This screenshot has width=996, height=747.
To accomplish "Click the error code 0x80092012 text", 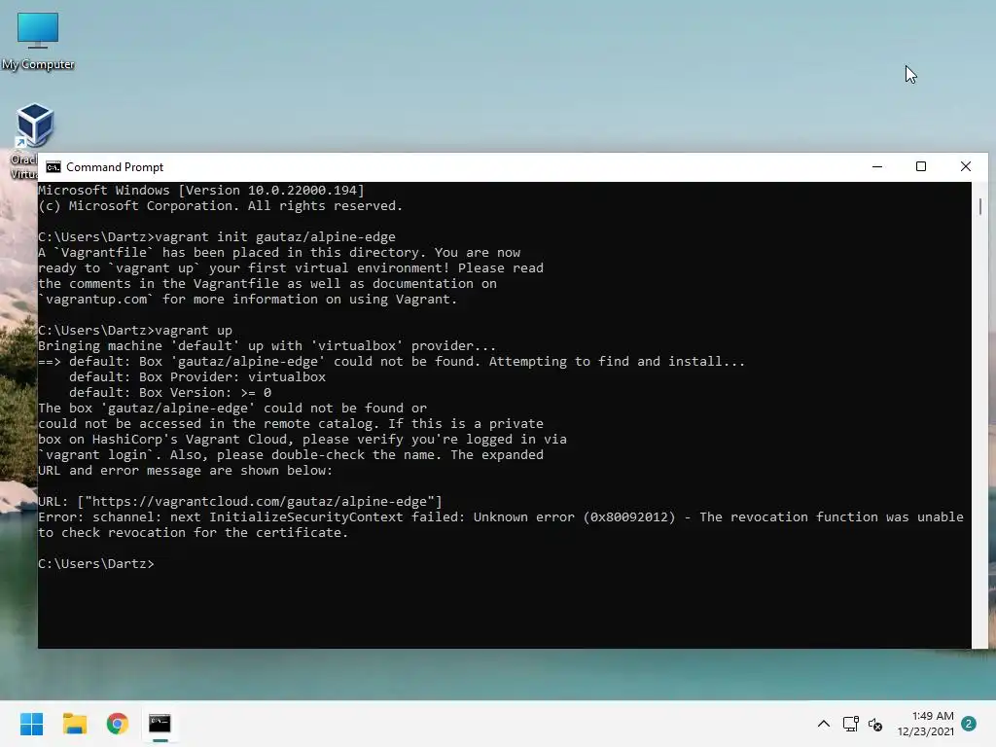I will pos(629,517).
